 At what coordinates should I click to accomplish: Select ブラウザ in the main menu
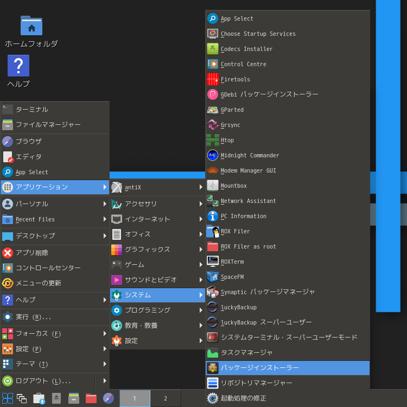click(x=55, y=142)
